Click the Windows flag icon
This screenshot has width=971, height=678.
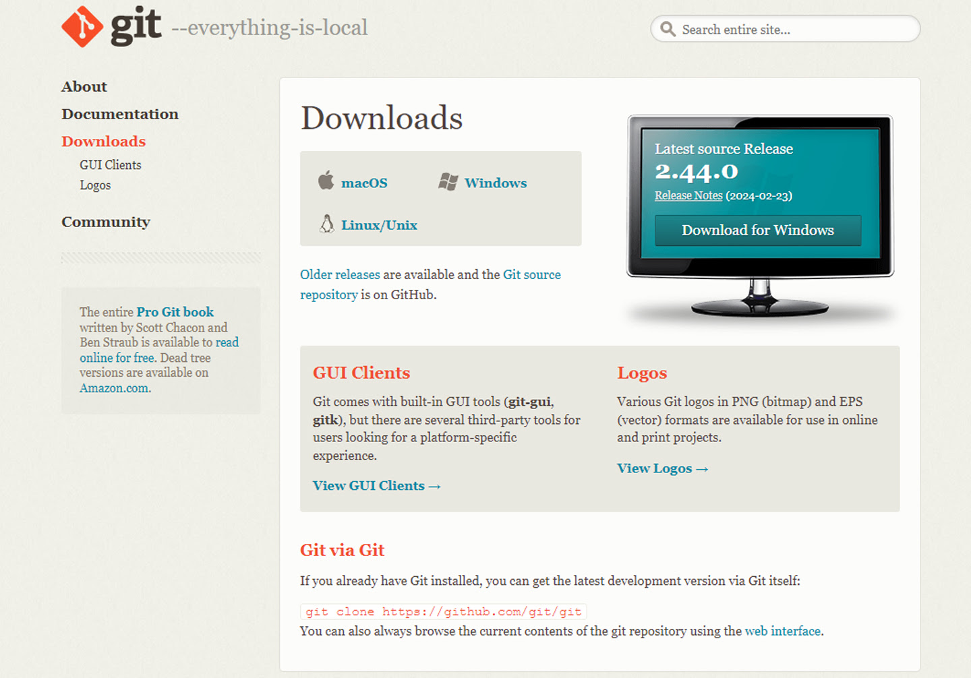(447, 181)
